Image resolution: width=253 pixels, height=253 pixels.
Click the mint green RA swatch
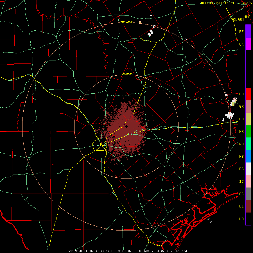pyautogui.click(x=248, y=144)
